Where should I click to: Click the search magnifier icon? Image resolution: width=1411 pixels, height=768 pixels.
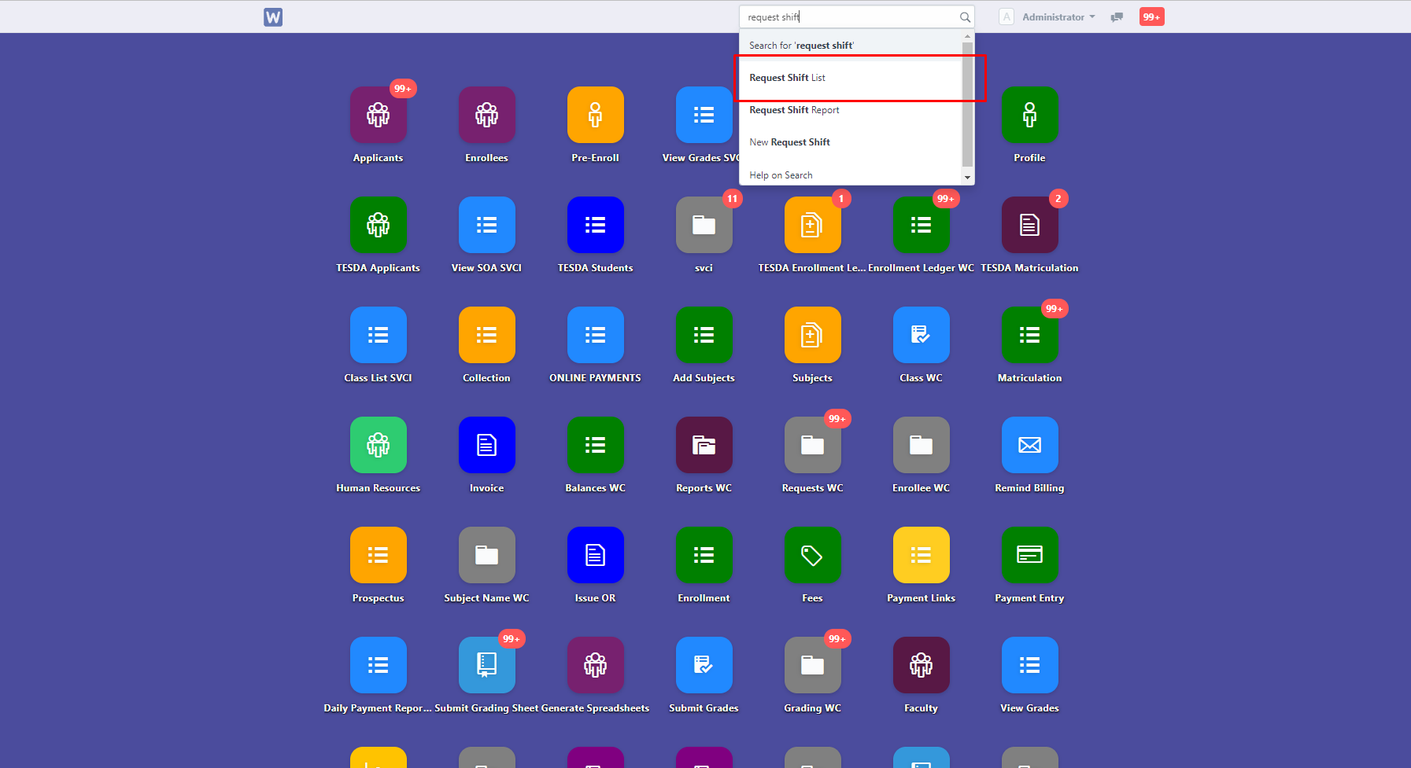pos(965,17)
